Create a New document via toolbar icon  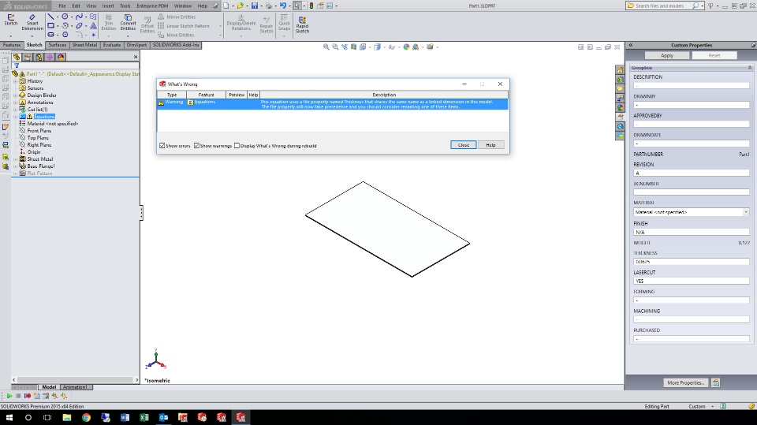[x=226, y=6]
